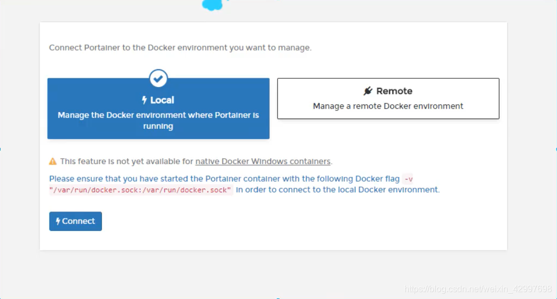Choose the Remote Docker environment option
Image resolution: width=557 pixels, height=299 pixels.
[388, 98]
